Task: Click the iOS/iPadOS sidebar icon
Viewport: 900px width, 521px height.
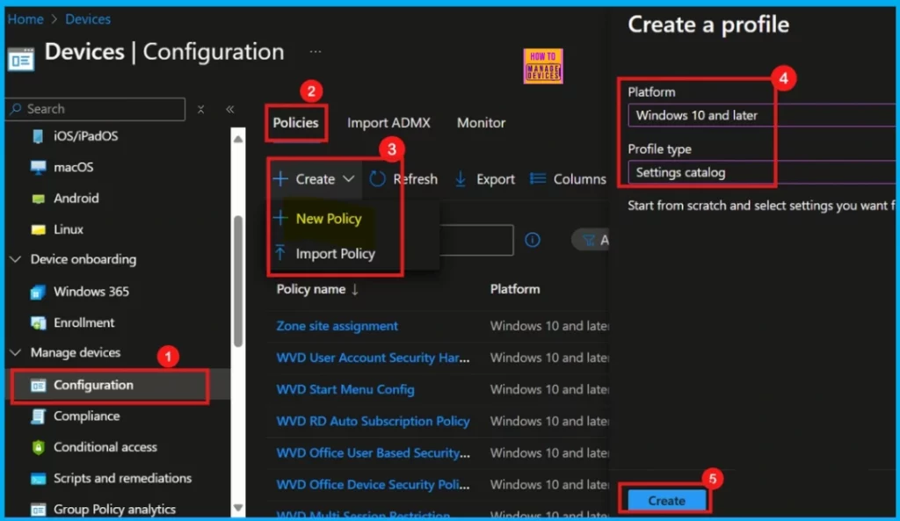Action: tap(38, 136)
